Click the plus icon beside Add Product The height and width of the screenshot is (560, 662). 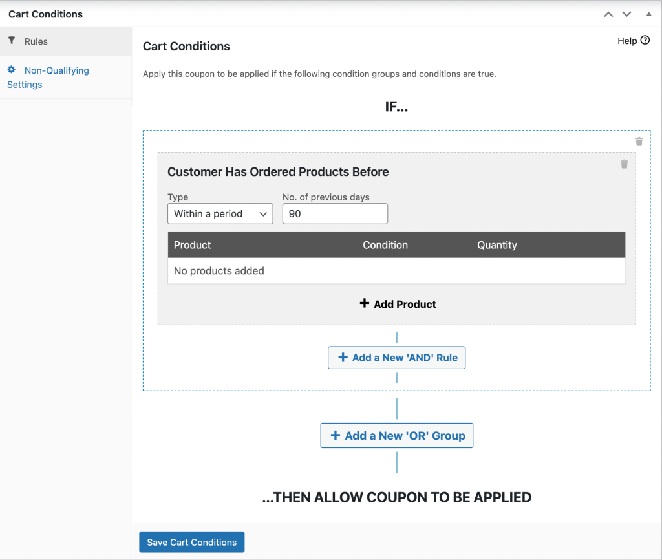[365, 303]
